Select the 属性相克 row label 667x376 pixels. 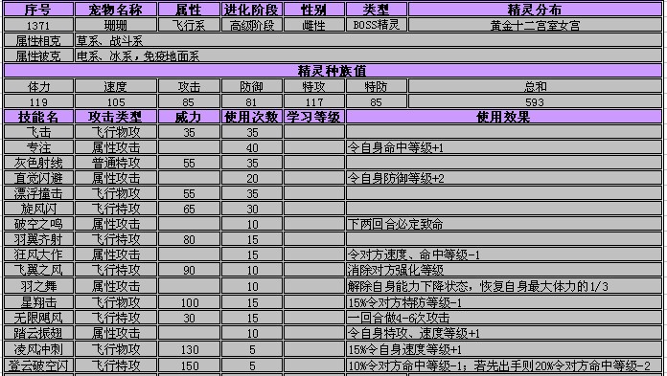tap(38, 40)
